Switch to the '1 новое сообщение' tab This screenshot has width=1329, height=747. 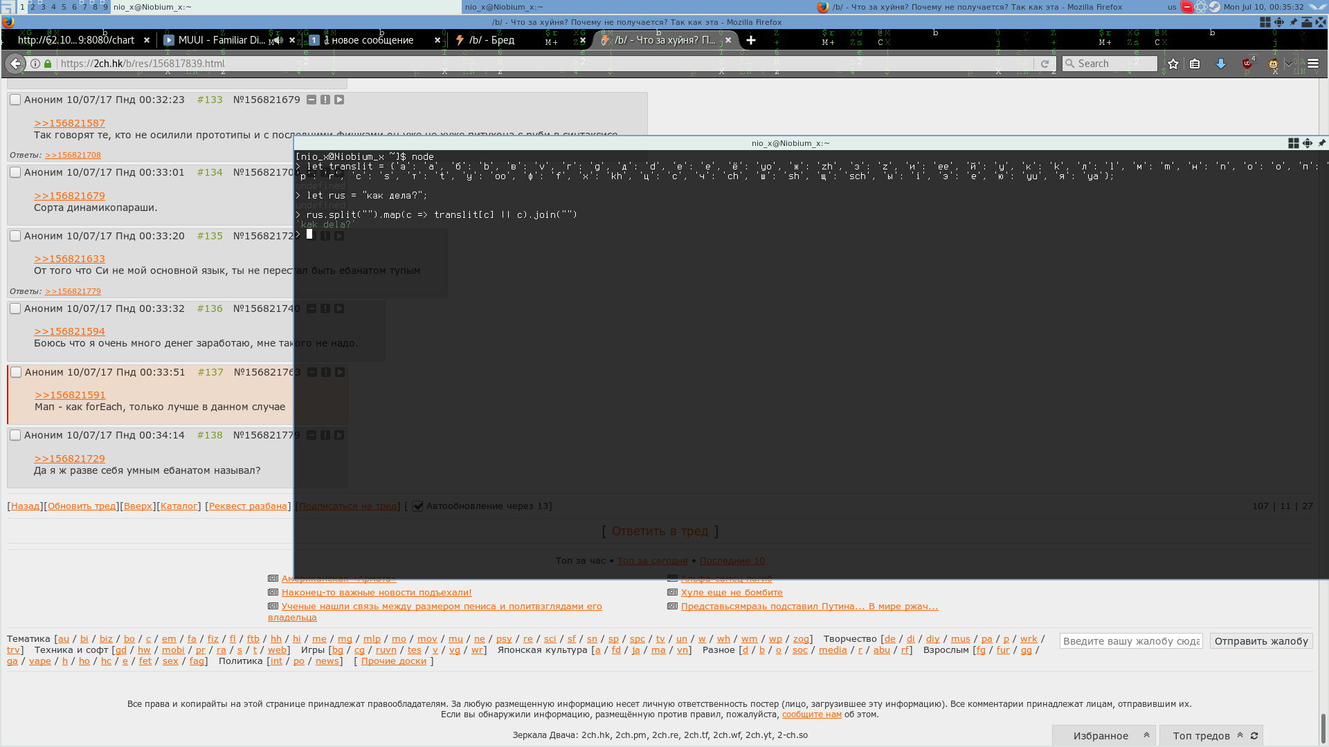tap(374, 40)
